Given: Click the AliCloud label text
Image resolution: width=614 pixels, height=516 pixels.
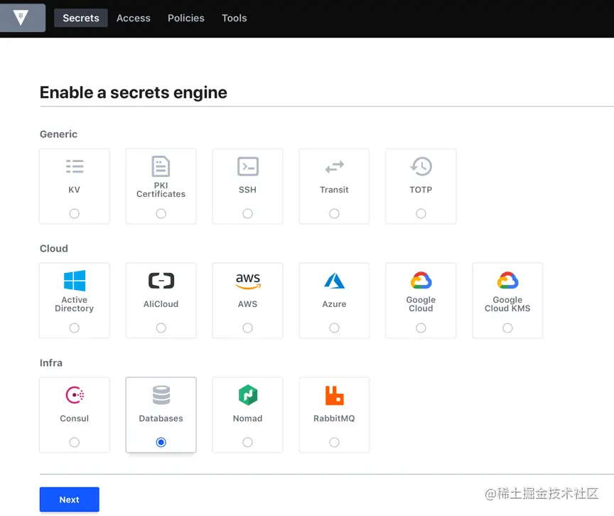Looking at the screenshot, I should pyautogui.click(x=161, y=303).
